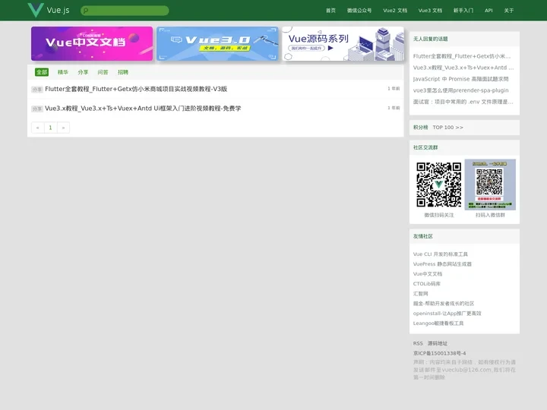Open the API navigation item
Viewport: 547px width, 410px height.
click(489, 11)
